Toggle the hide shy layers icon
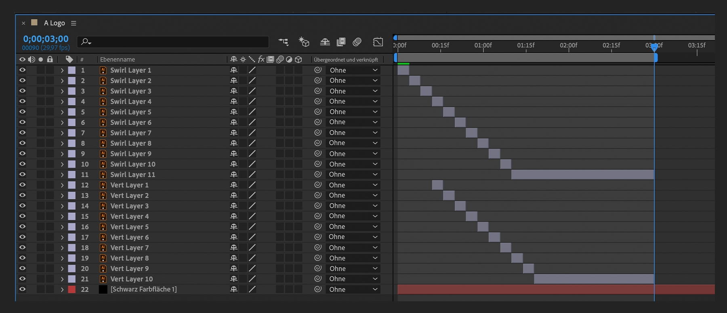727x313 pixels. click(x=325, y=42)
